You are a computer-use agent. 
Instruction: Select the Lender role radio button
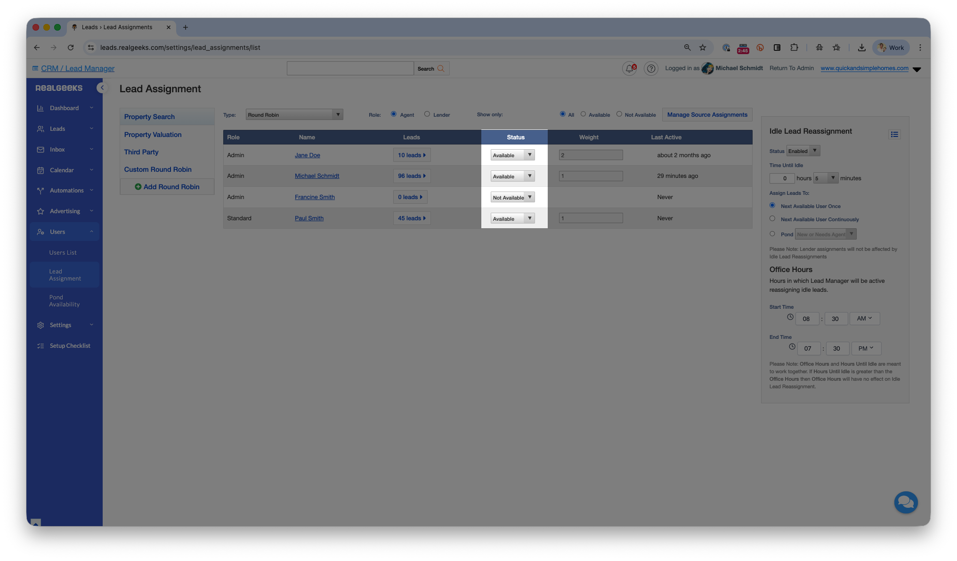[427, 114]
